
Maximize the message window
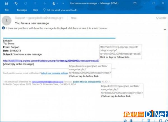[154, 3]
